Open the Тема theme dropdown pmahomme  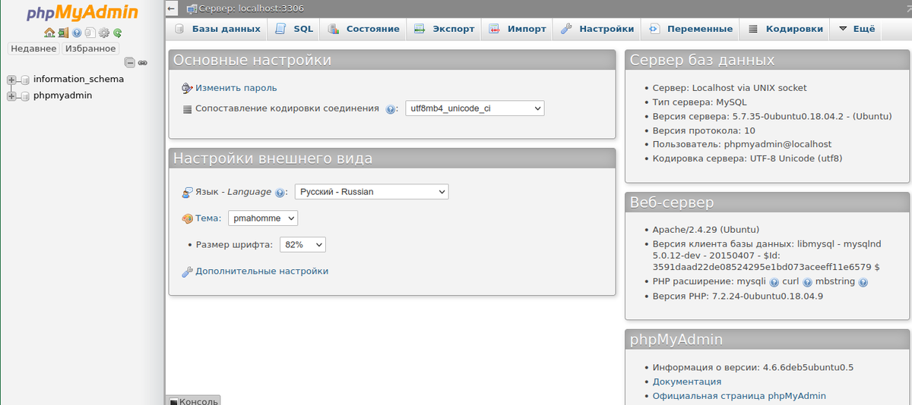263,218
